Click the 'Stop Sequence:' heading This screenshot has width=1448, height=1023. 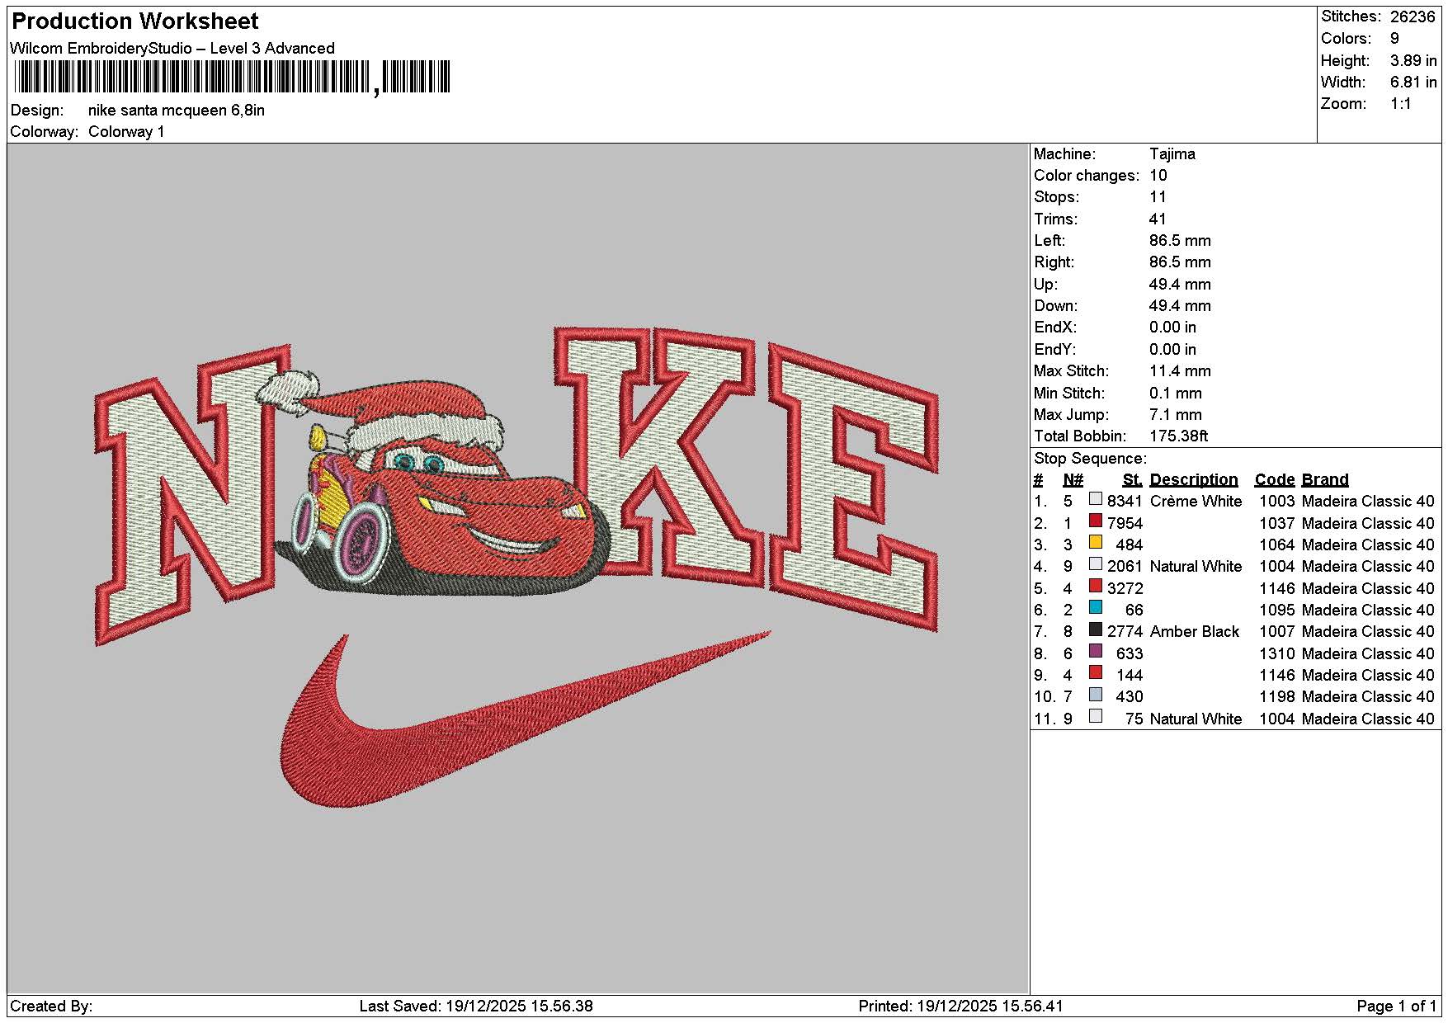click(x=1090, y=459)
